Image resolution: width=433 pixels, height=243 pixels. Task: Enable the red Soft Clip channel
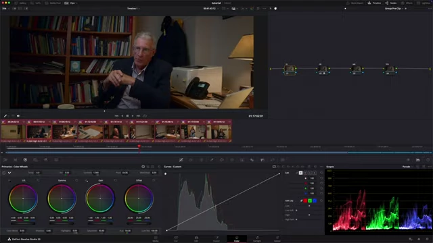[305, 201]
